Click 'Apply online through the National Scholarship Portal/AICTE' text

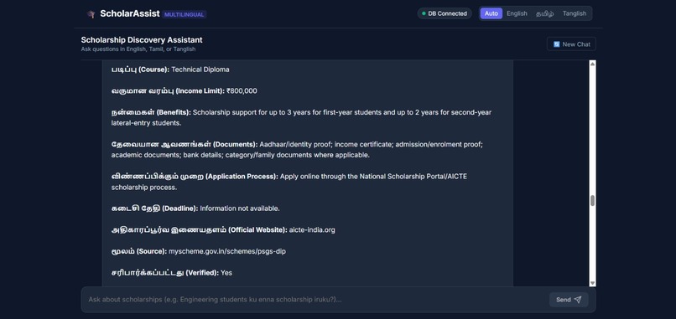pos(373,177)
